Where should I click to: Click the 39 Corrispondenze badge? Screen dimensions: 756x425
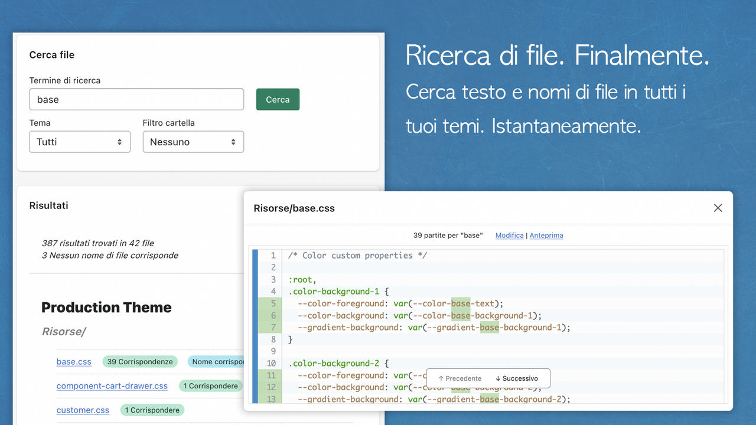point(140,361)
